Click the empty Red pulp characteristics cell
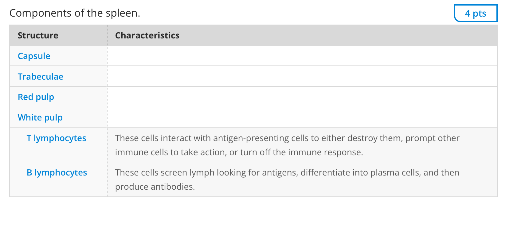The width and height of the screenshot is (521, 225). tap(302, 97)
